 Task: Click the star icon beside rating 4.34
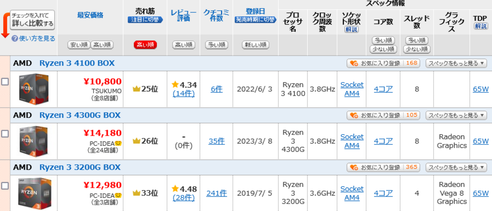(x=175, y=85)
